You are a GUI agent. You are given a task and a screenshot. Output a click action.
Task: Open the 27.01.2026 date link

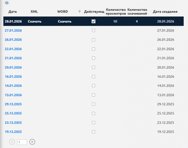point(13,31)
